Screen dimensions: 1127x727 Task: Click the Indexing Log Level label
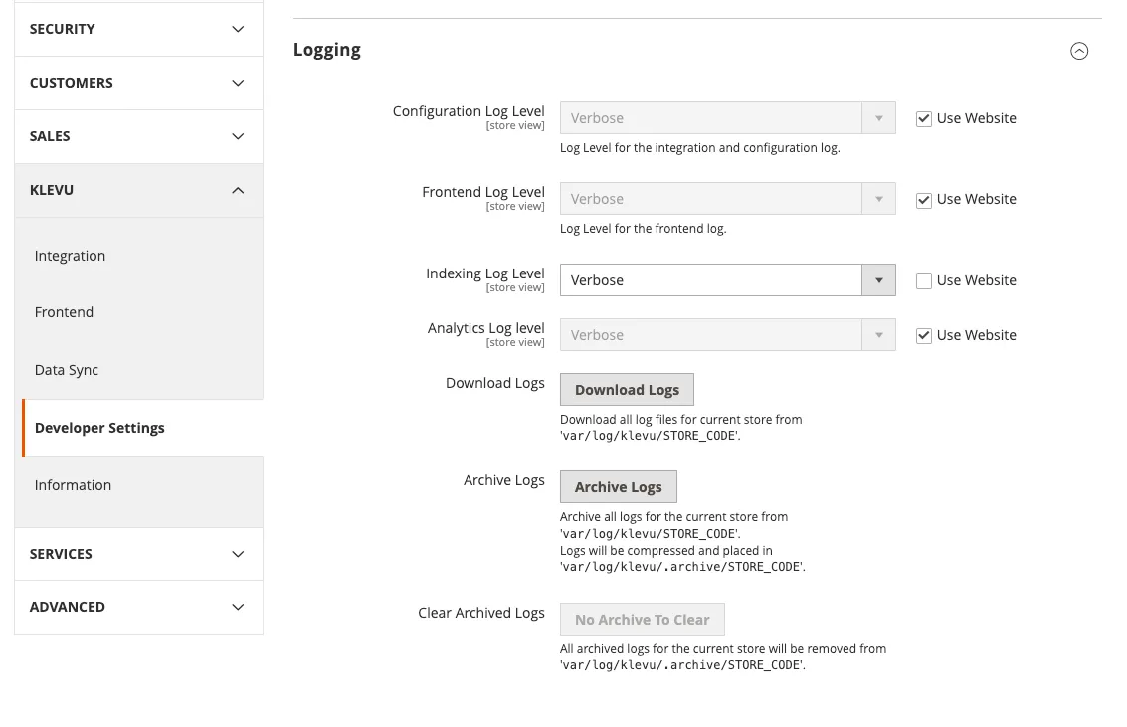pos(485,273)
